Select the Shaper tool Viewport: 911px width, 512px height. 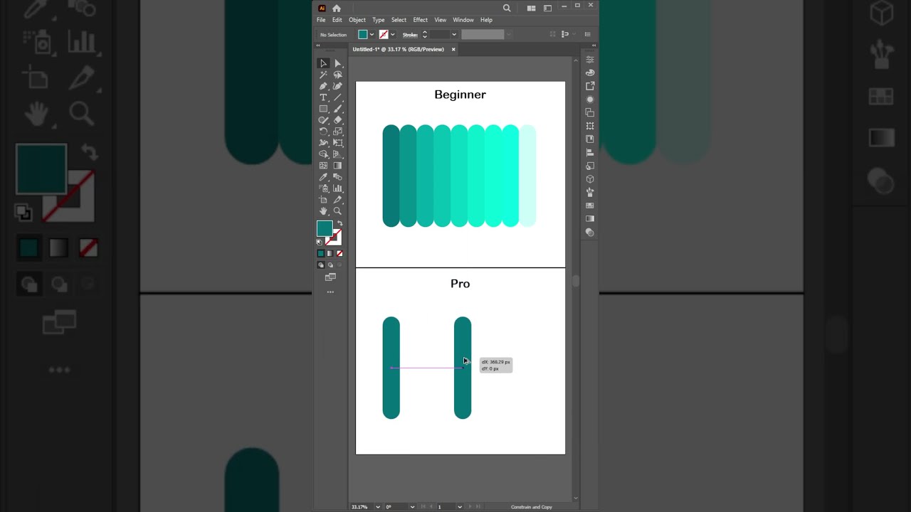pos(323,120)
